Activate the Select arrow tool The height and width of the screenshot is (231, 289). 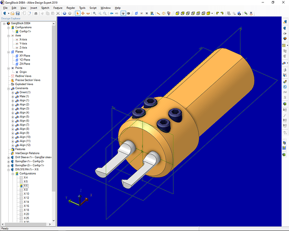point(78,13)
